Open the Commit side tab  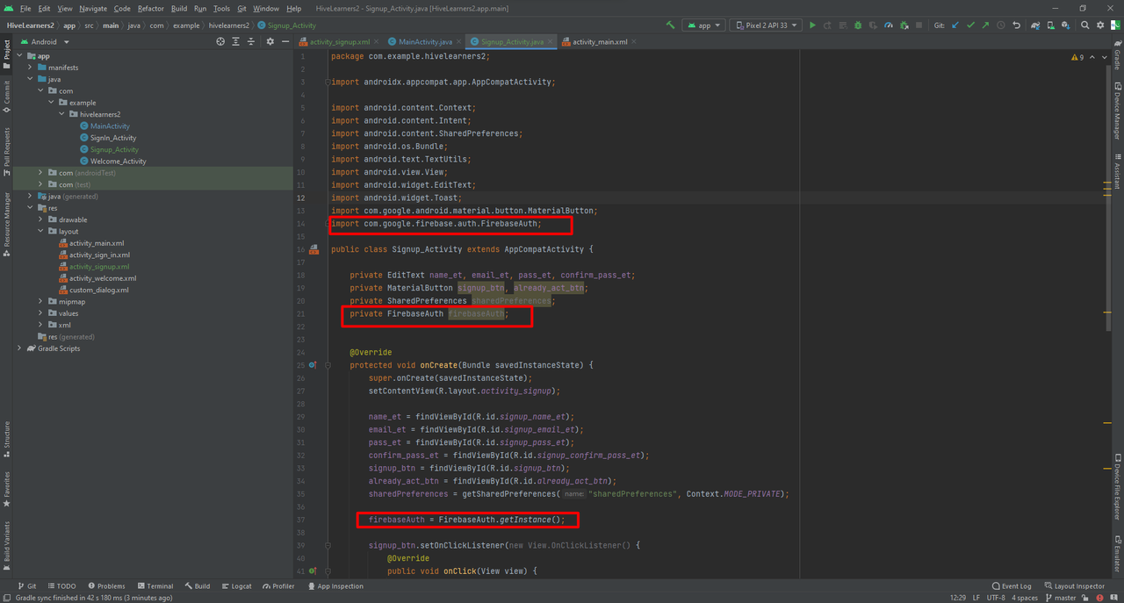7,97
